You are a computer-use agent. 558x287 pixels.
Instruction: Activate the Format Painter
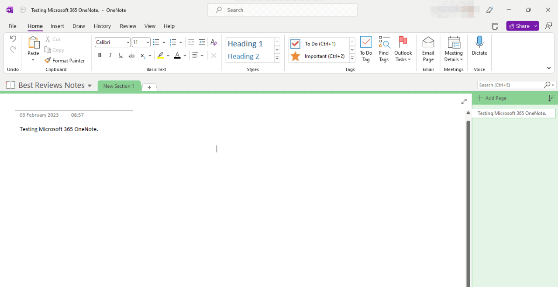click(x=65, y=60)
